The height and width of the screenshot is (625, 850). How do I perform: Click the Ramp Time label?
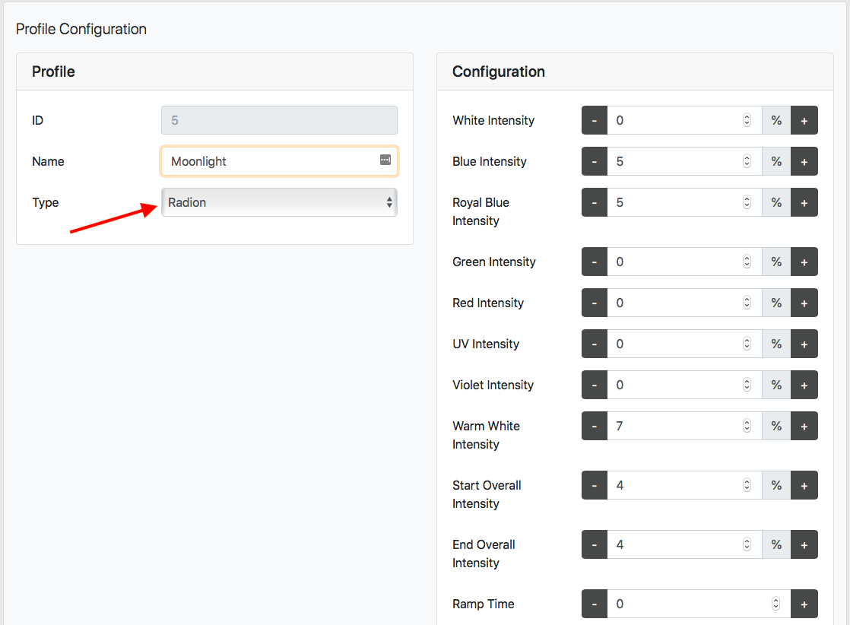pyautogui.click(x=484, y=604)
